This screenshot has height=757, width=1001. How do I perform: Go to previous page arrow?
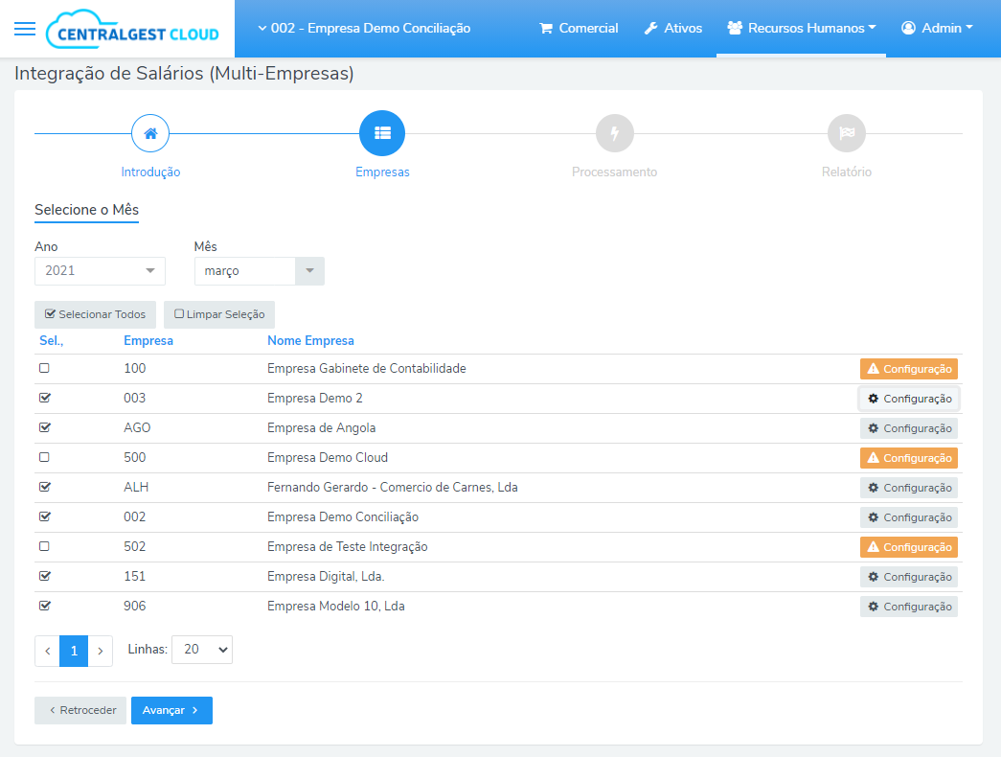47,651
